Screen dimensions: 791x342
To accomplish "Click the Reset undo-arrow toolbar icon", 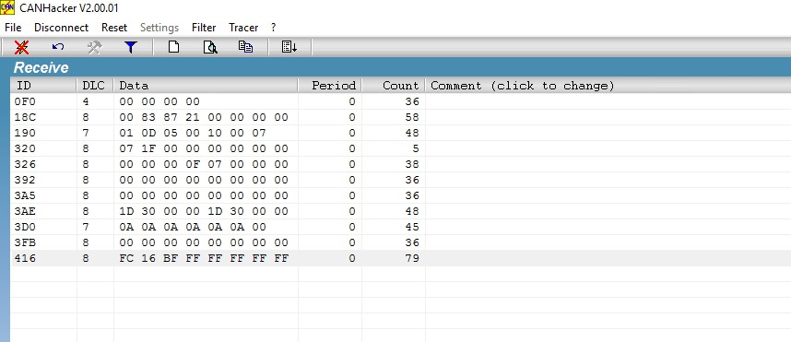I will pyautogui.click(x=58, y=47).
